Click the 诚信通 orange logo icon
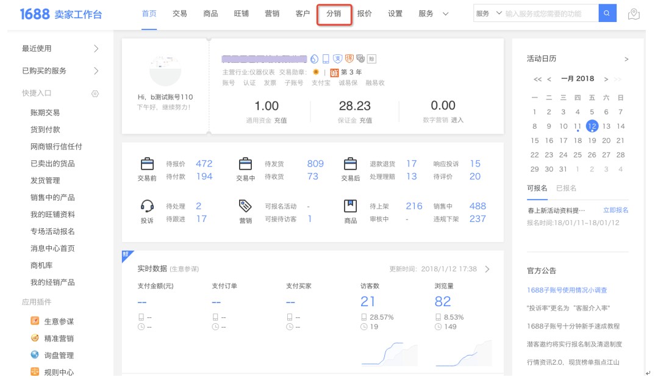The image size is (655, 380). (334, 73)
